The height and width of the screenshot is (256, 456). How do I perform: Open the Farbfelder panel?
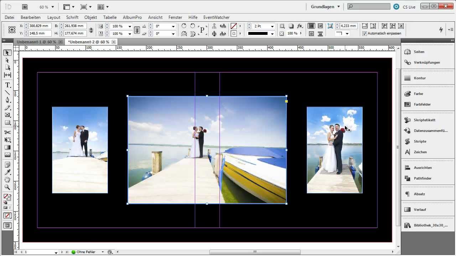tap(422, 105)
